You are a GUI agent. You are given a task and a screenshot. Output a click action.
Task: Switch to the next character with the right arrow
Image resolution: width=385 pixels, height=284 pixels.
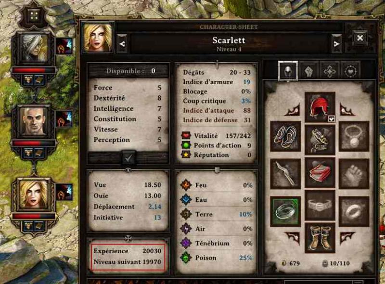(x=336, y=44)
